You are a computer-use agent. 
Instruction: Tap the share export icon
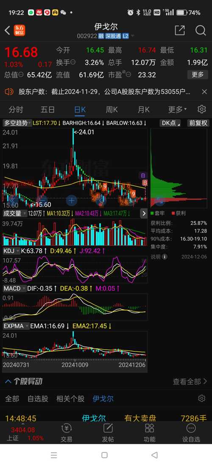pyautogui.click(x=180, y=30)
